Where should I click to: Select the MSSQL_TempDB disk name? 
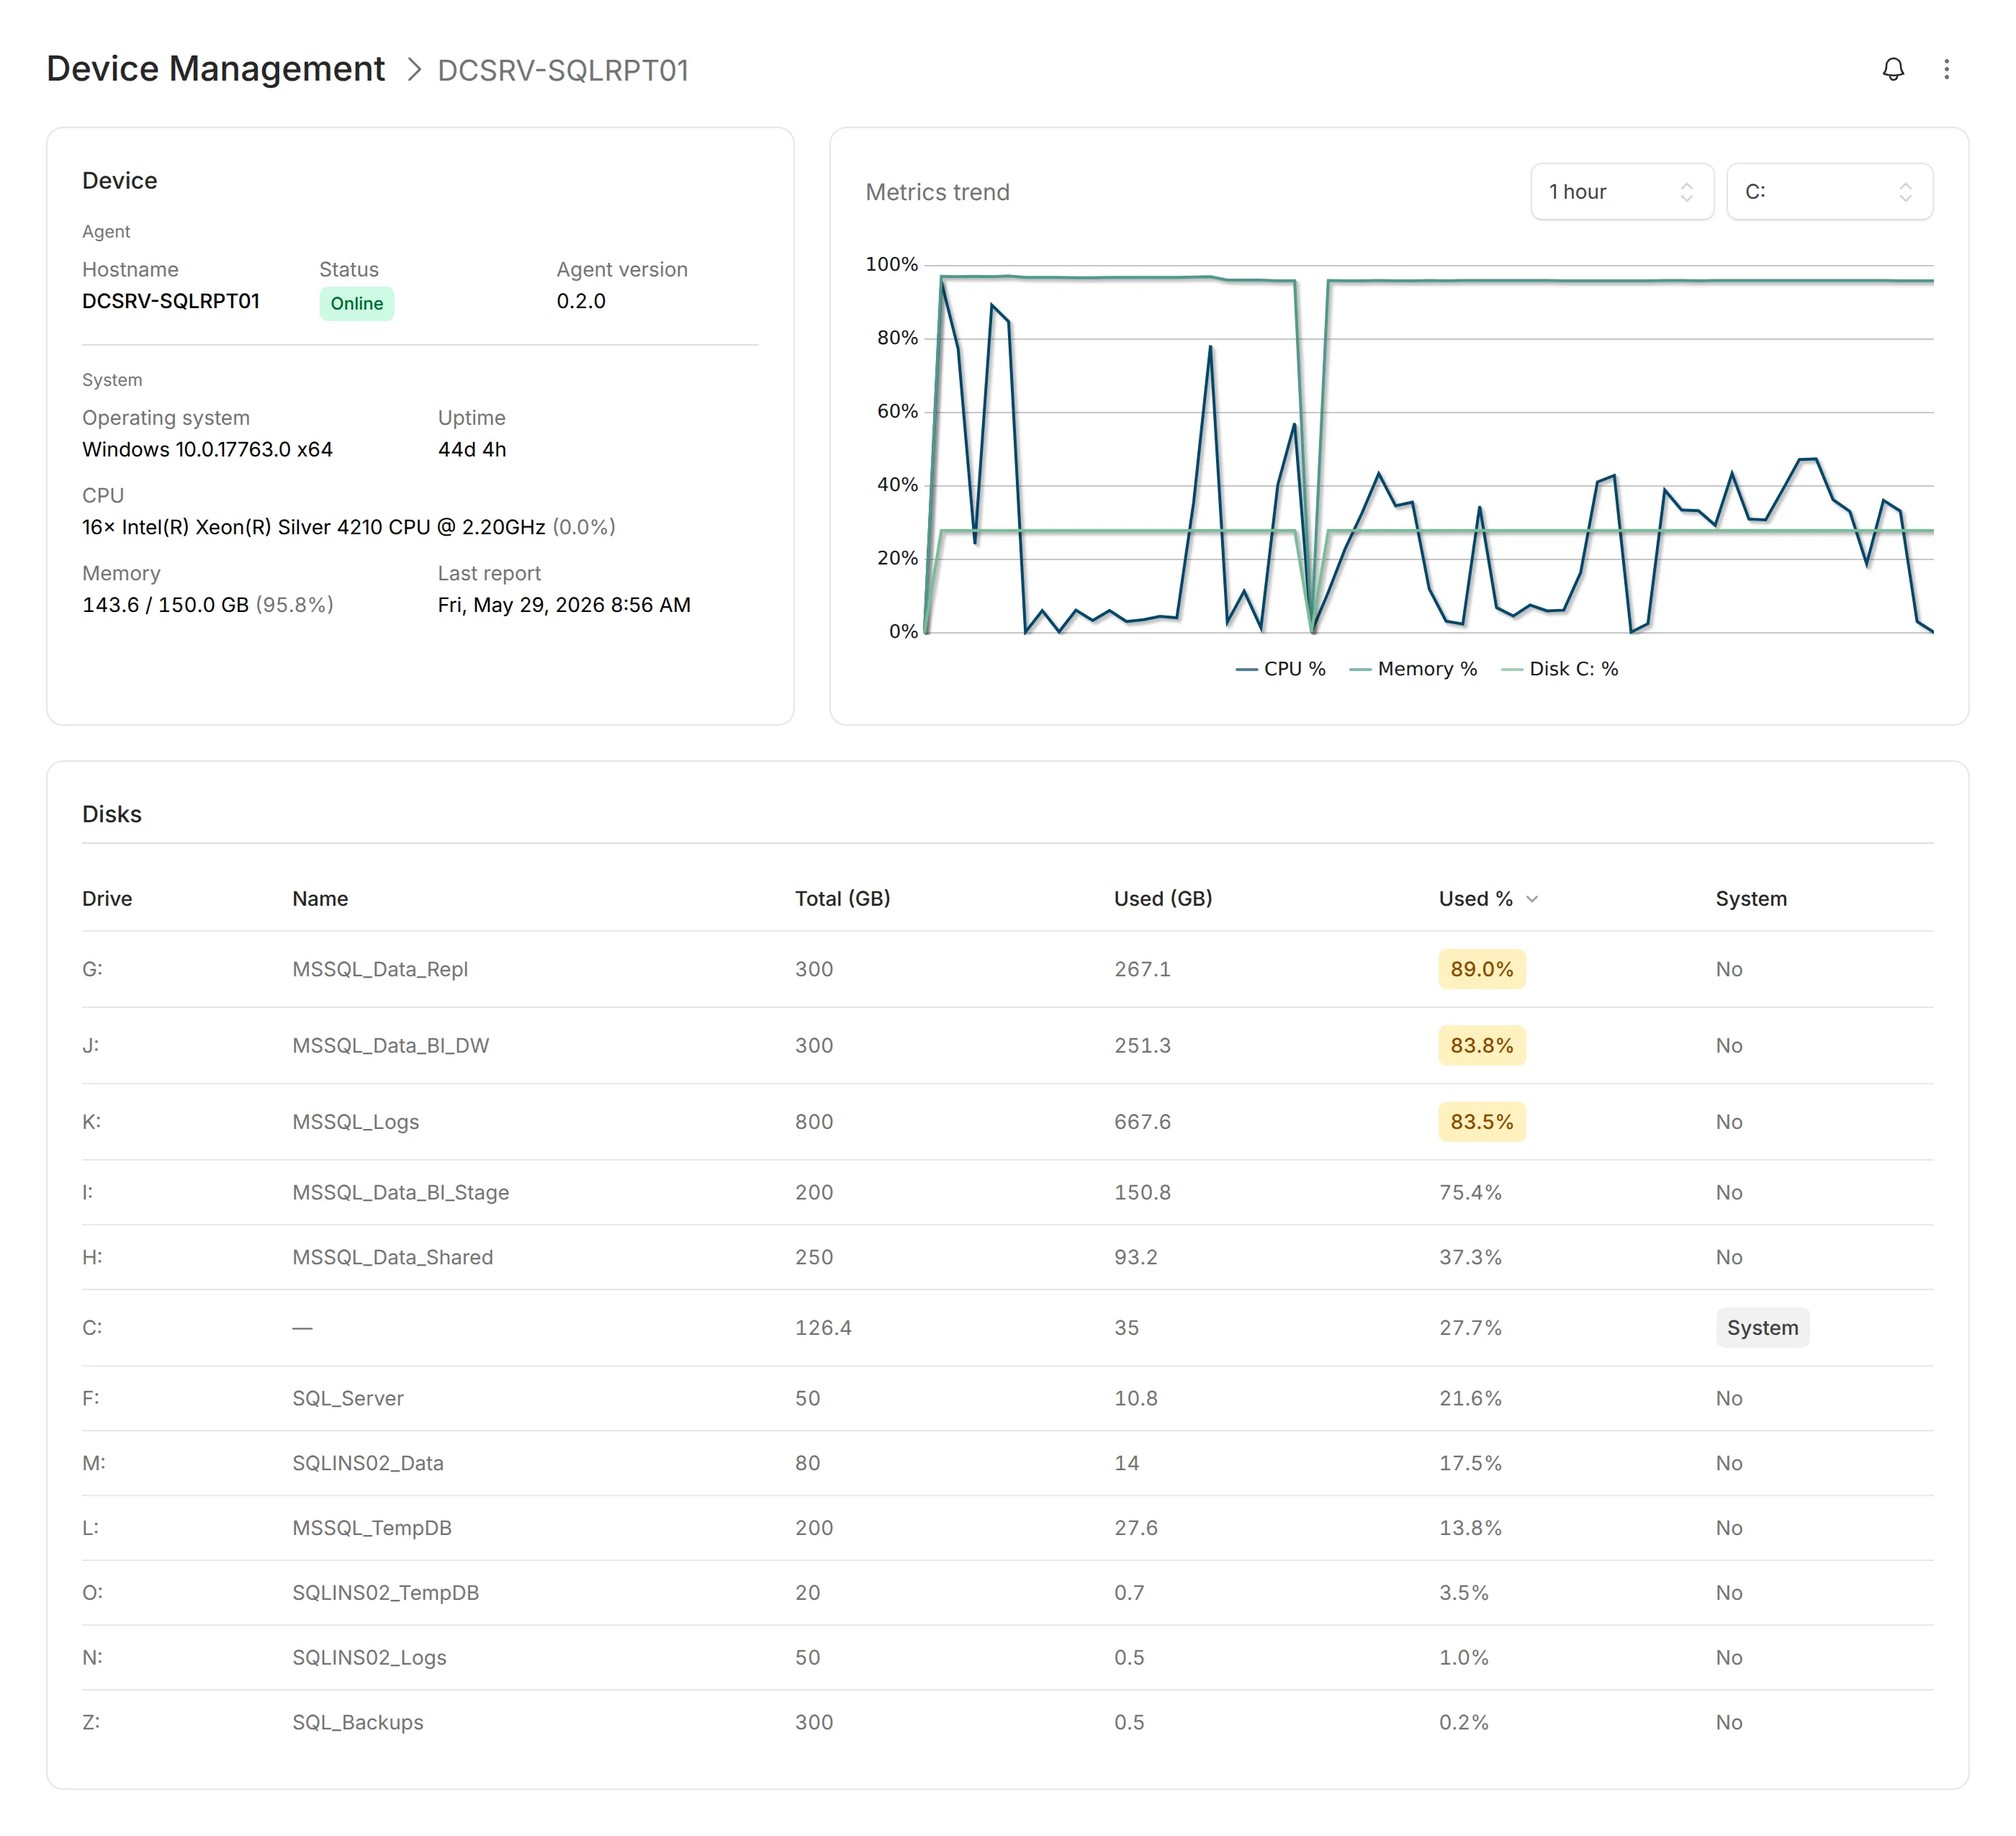tap(372, 1528)
